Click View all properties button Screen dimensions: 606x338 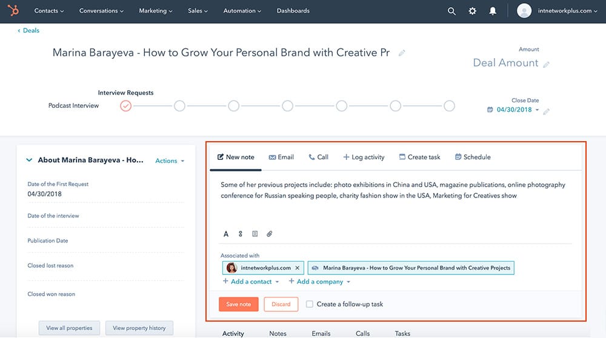pos(69,328)
